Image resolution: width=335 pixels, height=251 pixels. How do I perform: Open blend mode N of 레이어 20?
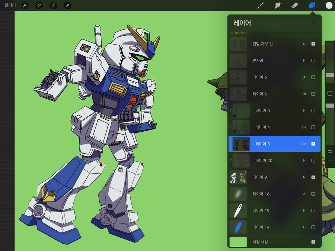(304, 161)
